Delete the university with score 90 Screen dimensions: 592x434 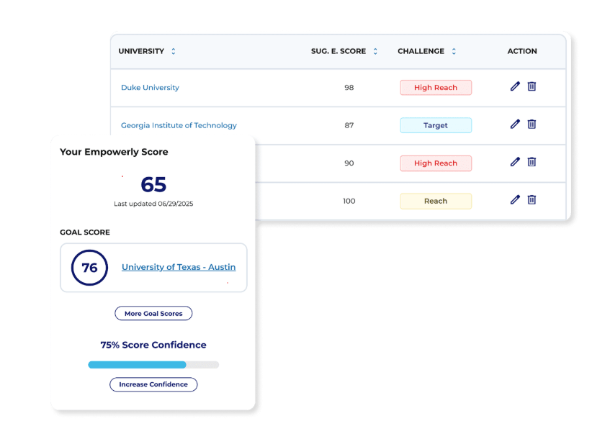coord(532,163)
